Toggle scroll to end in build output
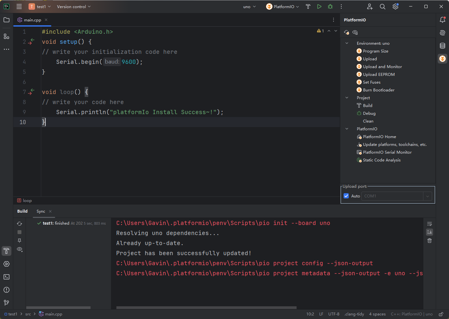This screenshot has width=449, height=319. pyautogui.click(x=430, y=232)
